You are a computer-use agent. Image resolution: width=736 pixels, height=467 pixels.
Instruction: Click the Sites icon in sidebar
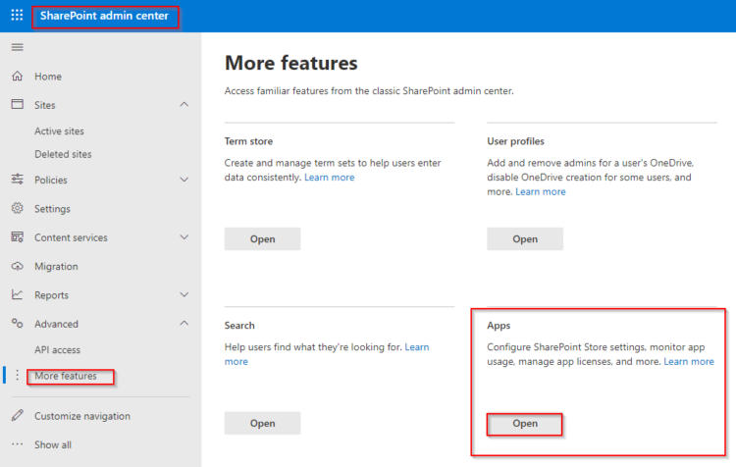(x=17, y=105)
